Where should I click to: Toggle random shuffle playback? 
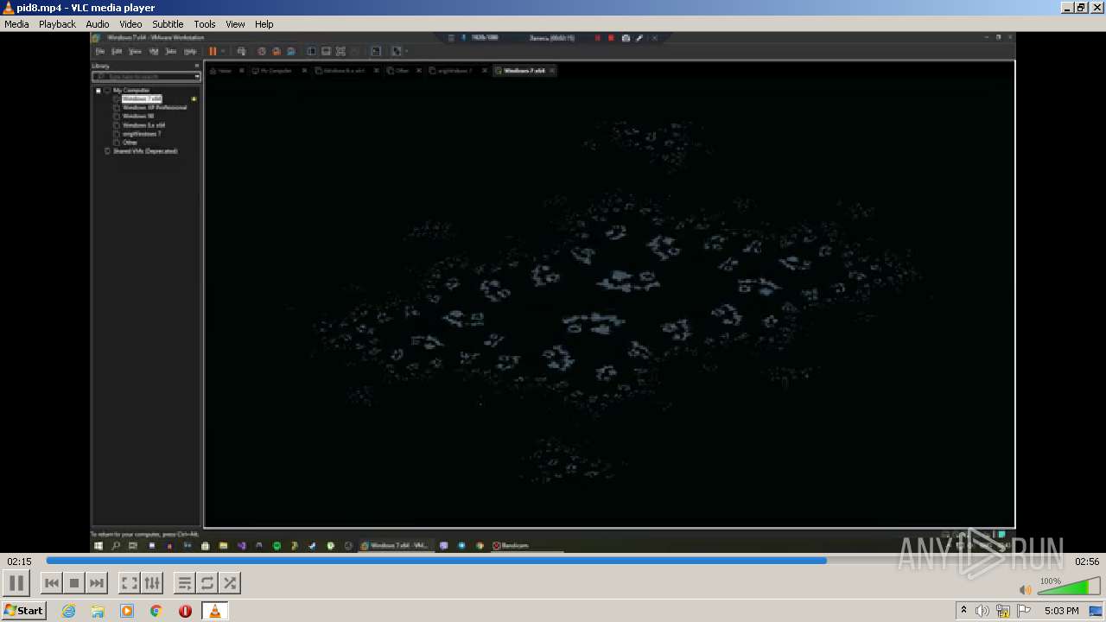[x=230, y=583]
